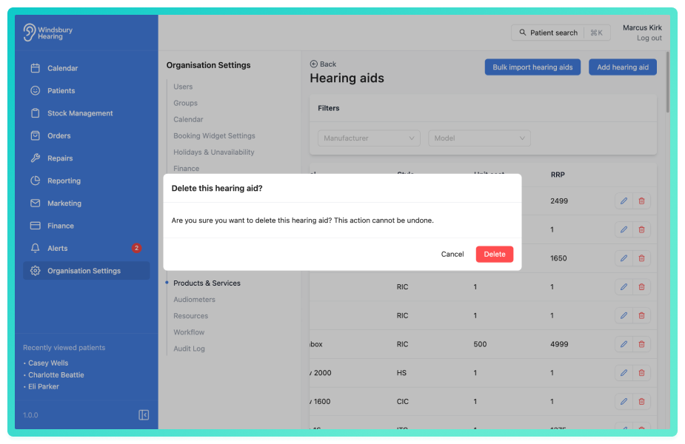The width and height of the screenshot is (685, 444).
Task: Click the Add hearing aid button
Action: tap(622, 67)
